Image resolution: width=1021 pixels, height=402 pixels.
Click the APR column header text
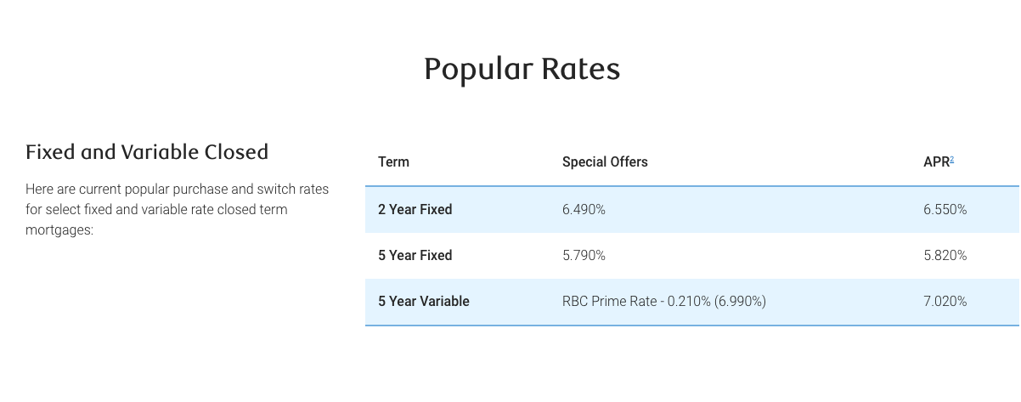pos(935,162)
